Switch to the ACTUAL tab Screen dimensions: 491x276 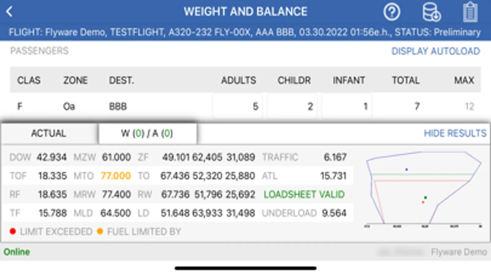tap(49, 133)
